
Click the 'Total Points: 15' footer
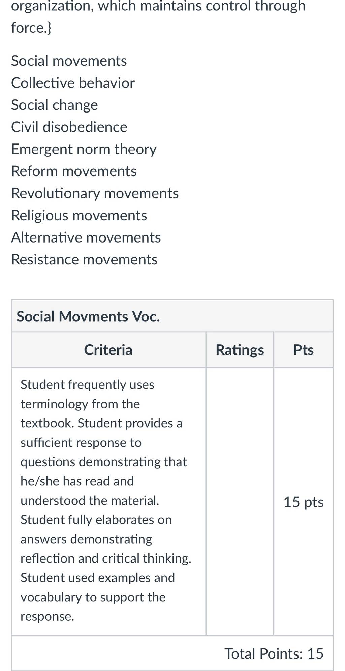click(274, 653)
